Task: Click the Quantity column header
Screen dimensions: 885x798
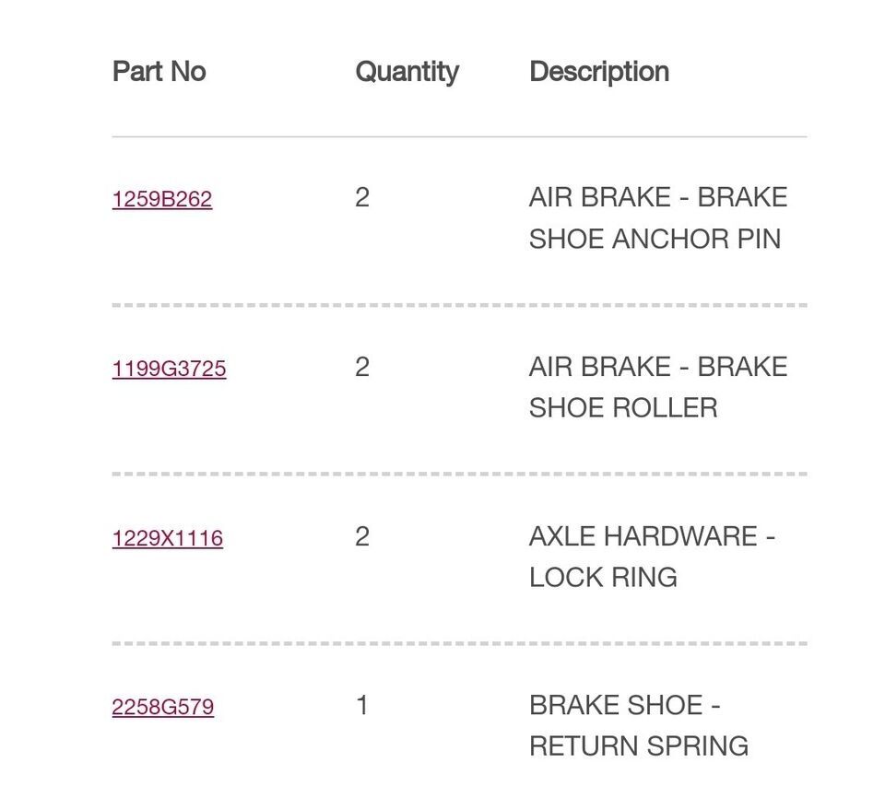Action: (407, 73)
